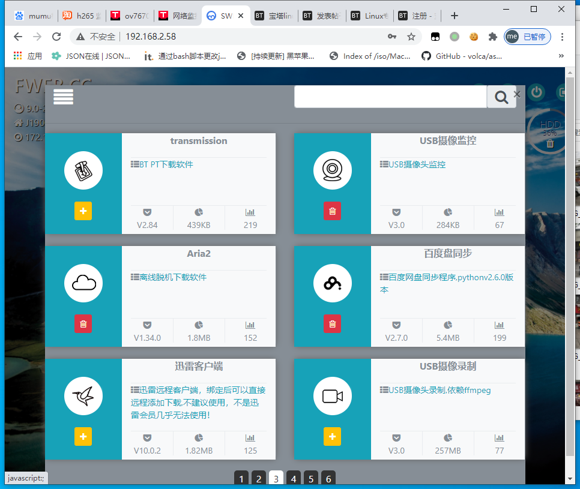Bookmark this page with star icon
Viewport: 580px width, 489px height.
[x=411, y=37]
